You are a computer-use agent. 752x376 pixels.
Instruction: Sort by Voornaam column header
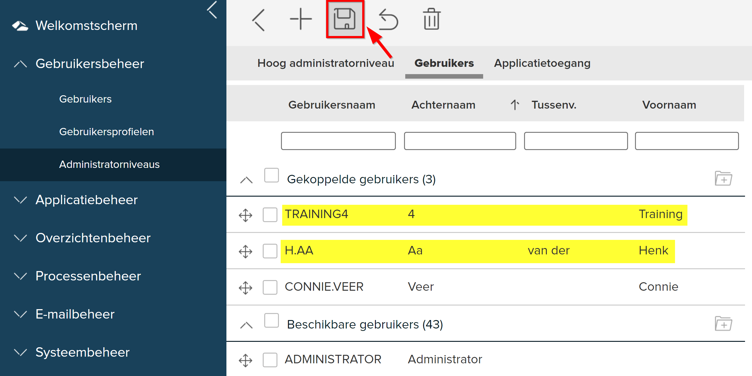tap(669, 105)
